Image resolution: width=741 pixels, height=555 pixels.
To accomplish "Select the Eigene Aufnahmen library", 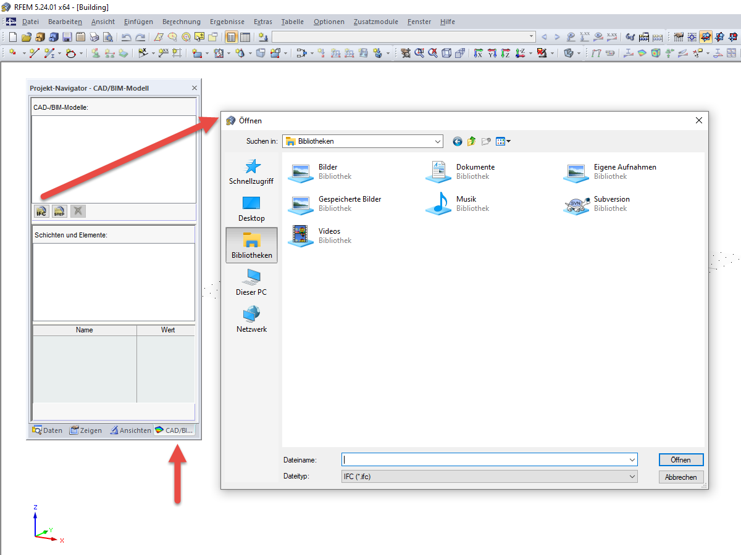I will pos(610,171).
